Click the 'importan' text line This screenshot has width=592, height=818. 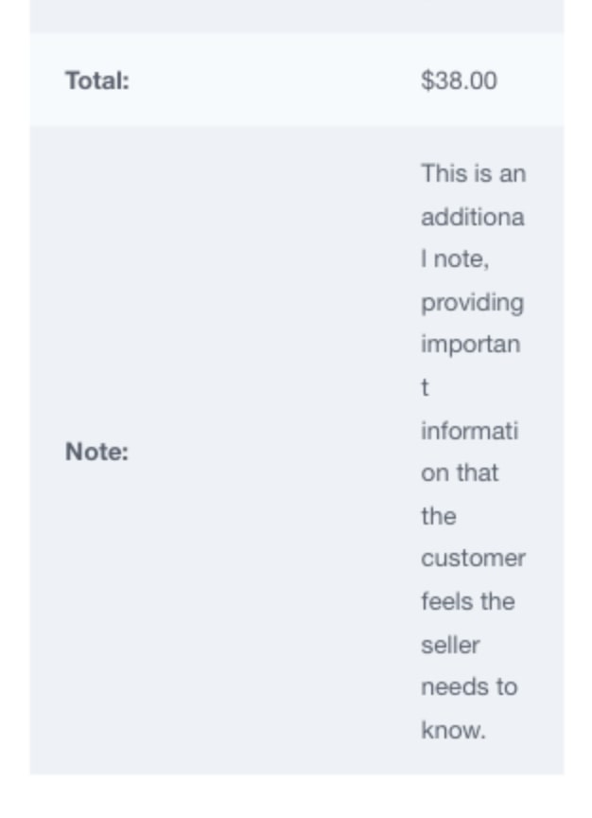(x=470, y=345)
